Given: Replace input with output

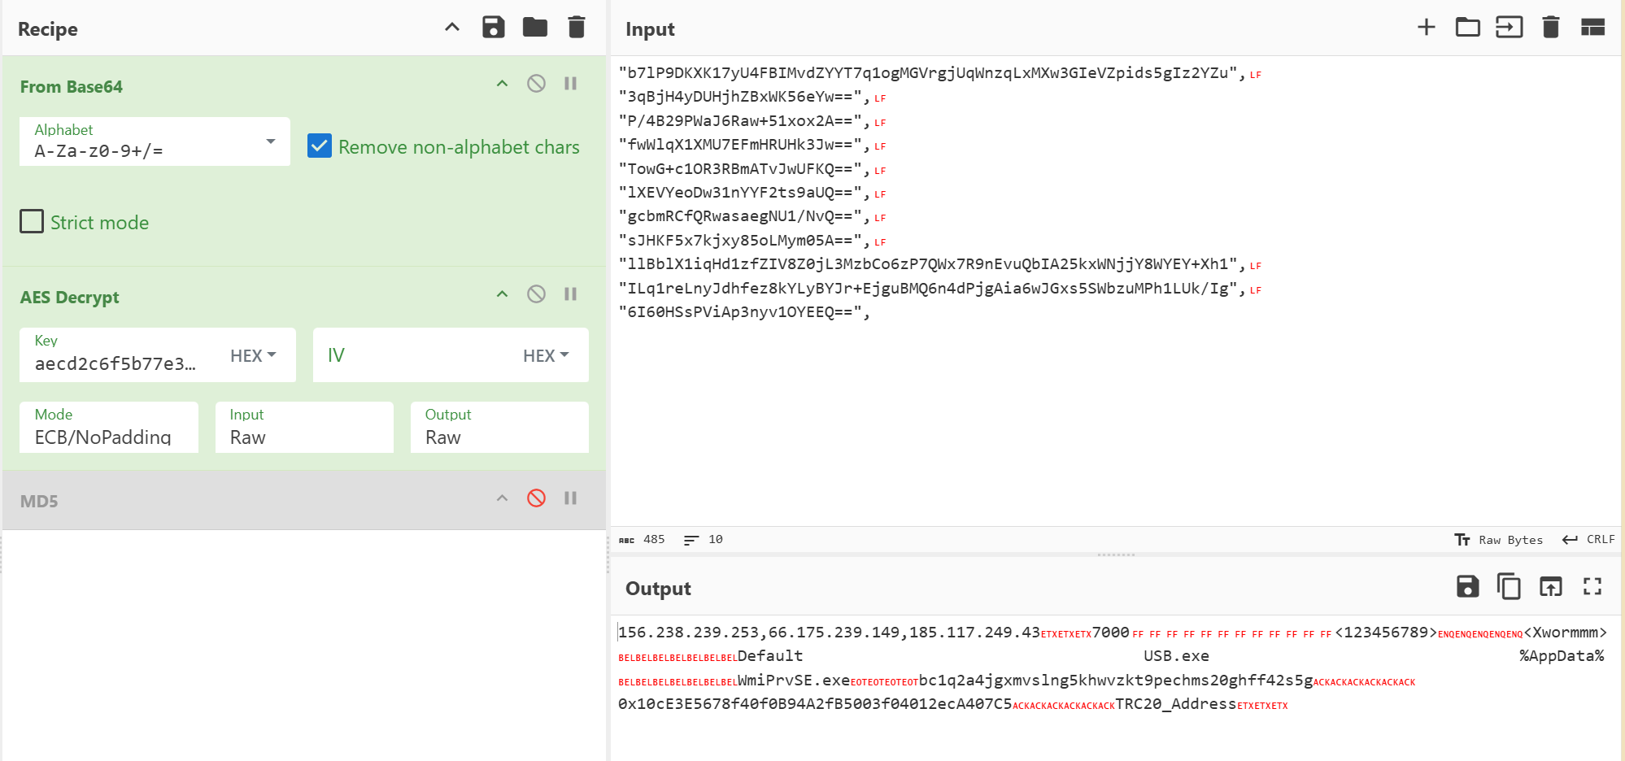Looking at the screenshot, I should (1551, 586).
